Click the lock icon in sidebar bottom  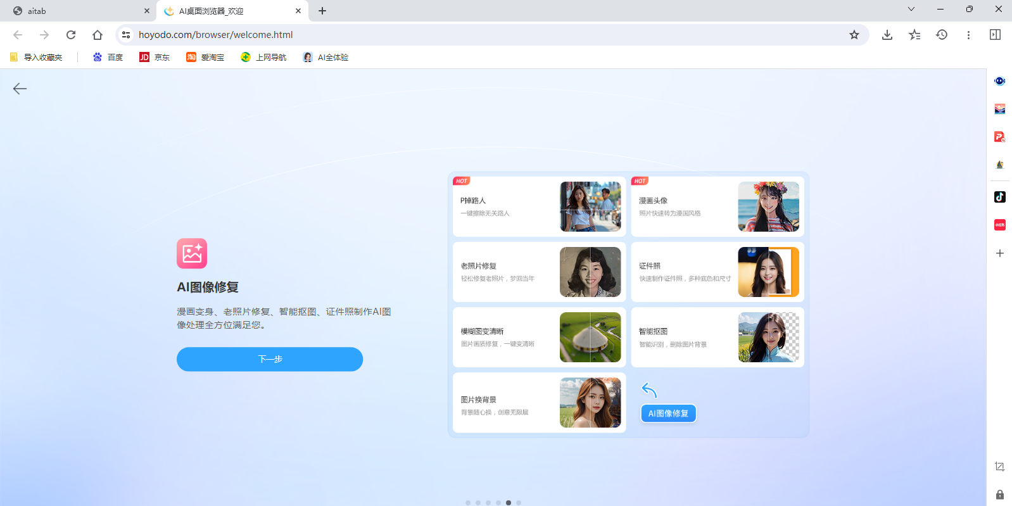pos(999,495)
